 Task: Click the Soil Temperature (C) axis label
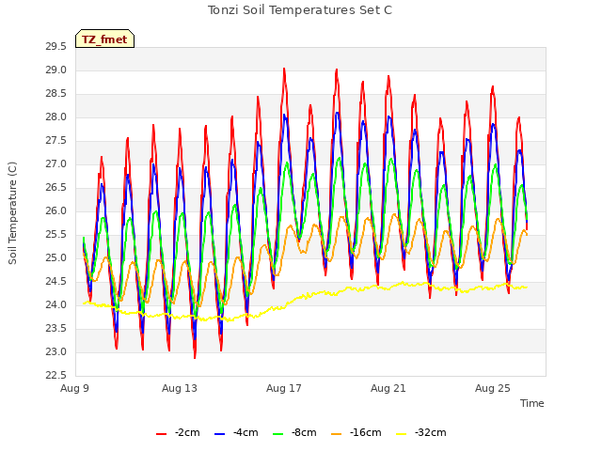pyautogui.click(x=12, y=213)
